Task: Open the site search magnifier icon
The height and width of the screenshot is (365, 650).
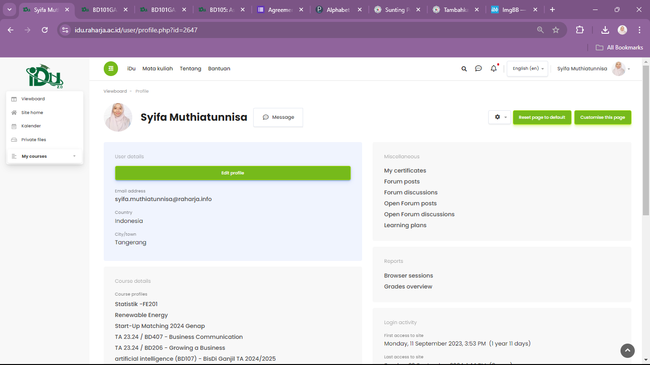Action: (464, 68)
